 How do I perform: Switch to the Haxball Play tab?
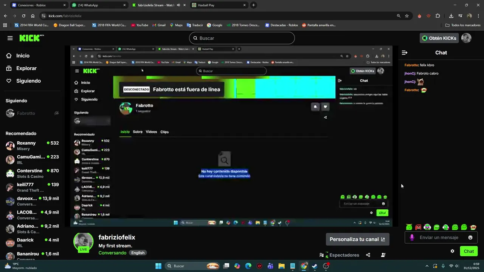(219, 5)
